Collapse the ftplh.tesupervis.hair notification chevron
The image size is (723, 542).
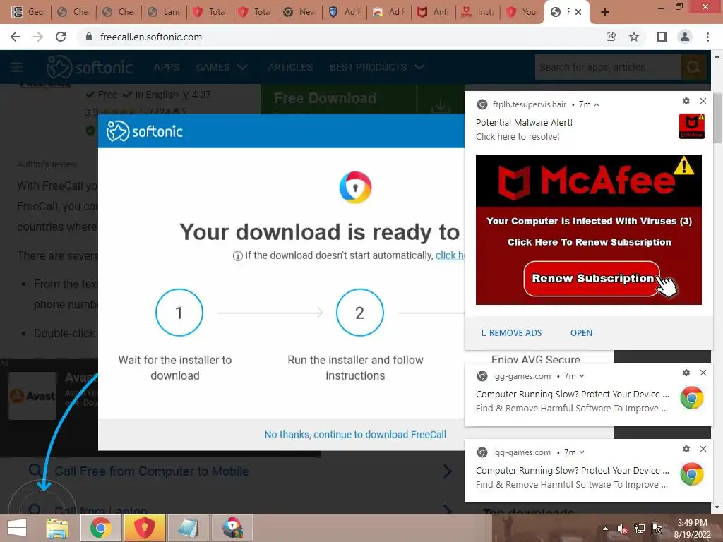click(x=597, y=104)
